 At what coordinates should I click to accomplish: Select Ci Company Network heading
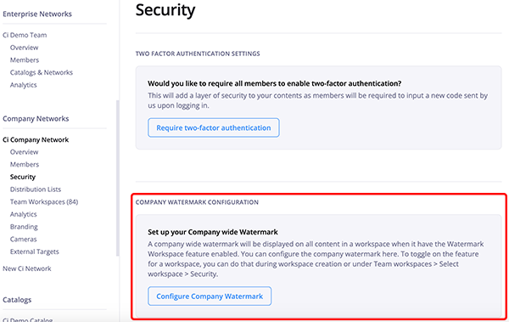[36, 139]
